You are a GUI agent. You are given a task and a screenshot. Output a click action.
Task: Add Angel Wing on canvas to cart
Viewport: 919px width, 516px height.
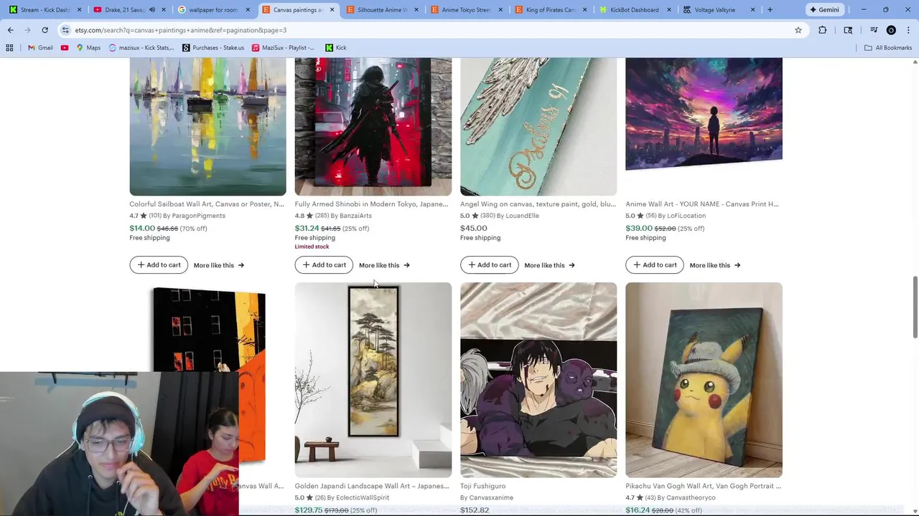(490, 265)
